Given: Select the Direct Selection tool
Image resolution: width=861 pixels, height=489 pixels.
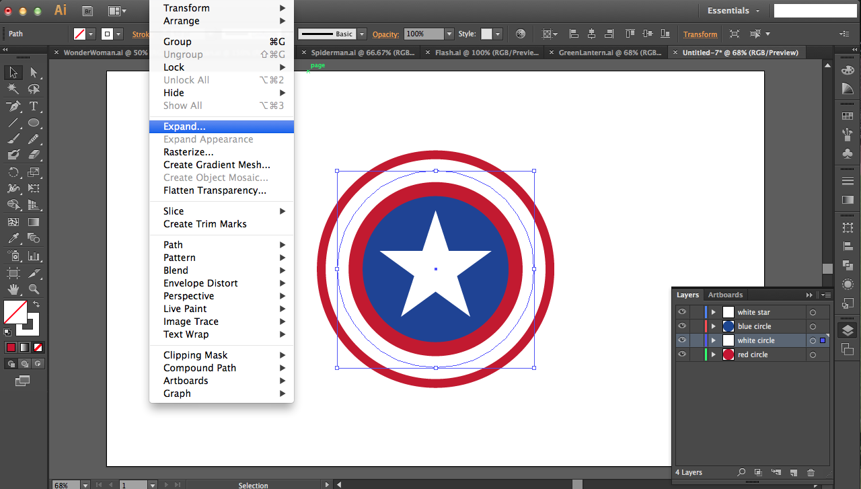Looking at the screenshot, I should tap(34, 72).
